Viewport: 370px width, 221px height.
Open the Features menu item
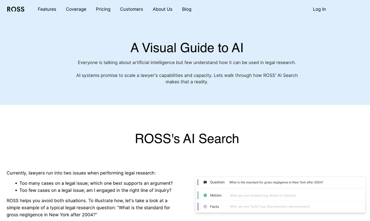[x=47, y=9]
